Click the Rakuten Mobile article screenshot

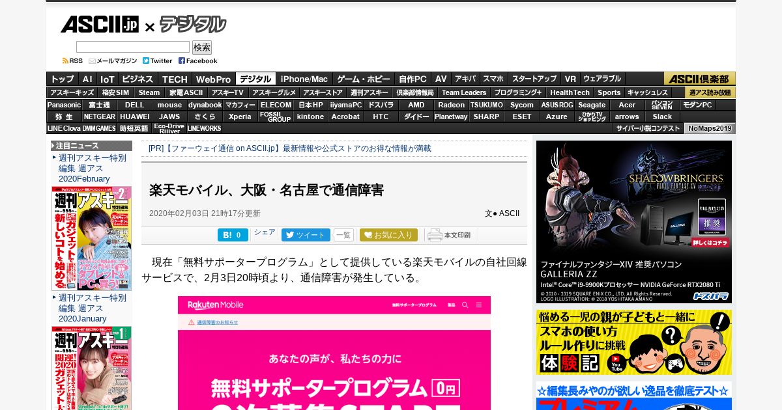point(334,353)
